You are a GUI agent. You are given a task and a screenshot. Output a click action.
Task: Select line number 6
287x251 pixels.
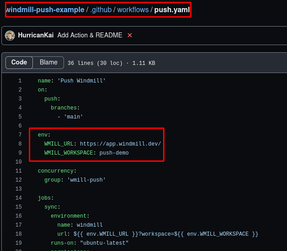click(x=20, y=126)
